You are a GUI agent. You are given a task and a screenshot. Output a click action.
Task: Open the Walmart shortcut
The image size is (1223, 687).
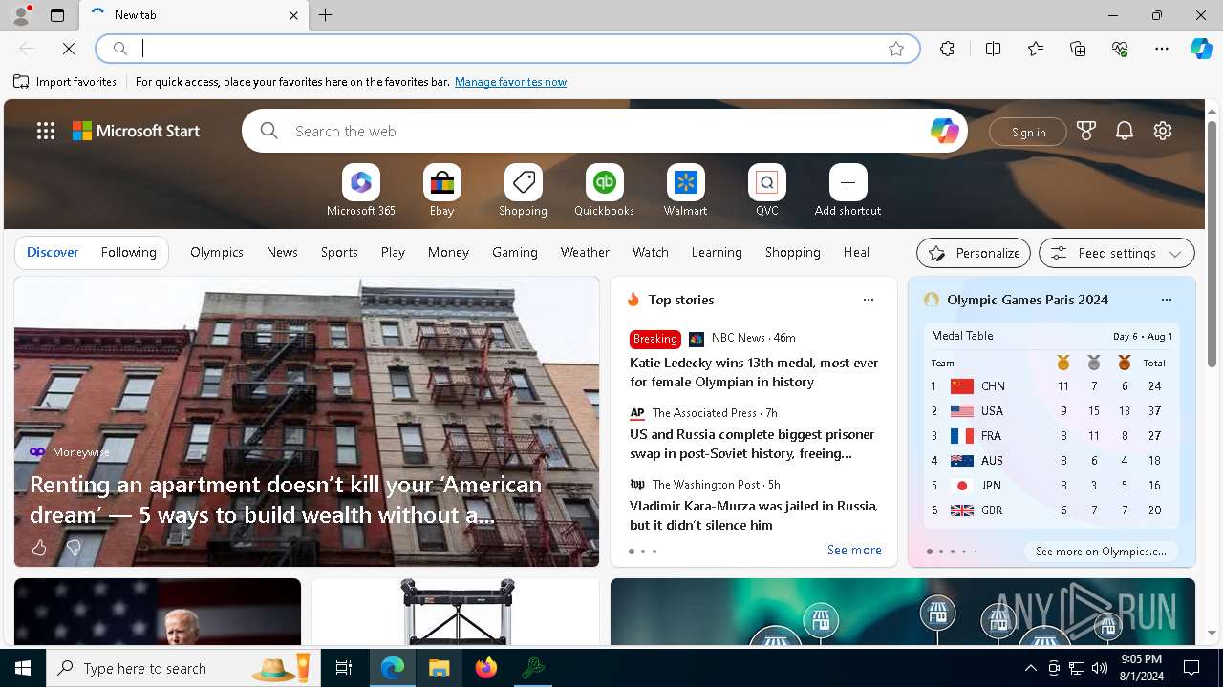click(x=685, y=191)
